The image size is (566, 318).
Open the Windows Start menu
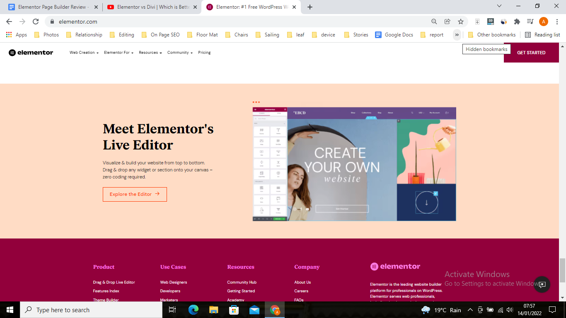(x=10, y=310)
